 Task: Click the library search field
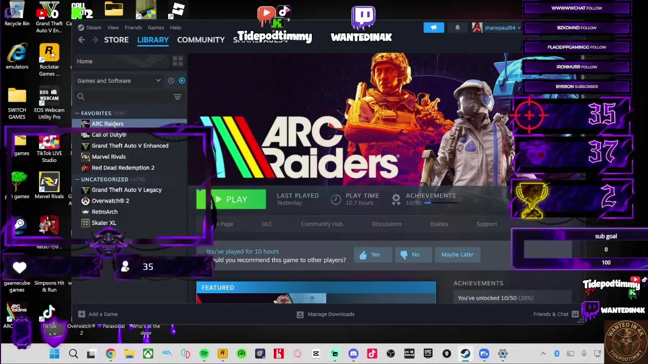click(124, 97)
